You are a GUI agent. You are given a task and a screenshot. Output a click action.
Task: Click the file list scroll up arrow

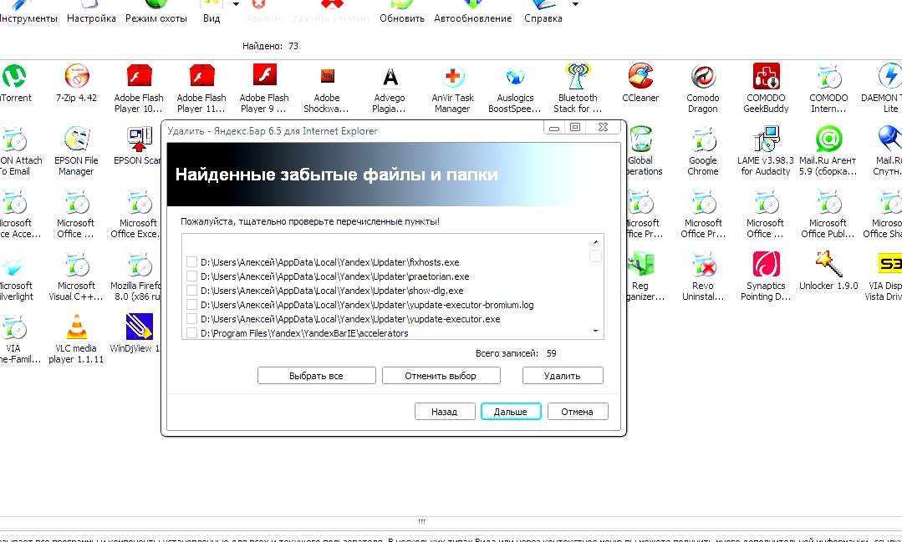[596, 242]
